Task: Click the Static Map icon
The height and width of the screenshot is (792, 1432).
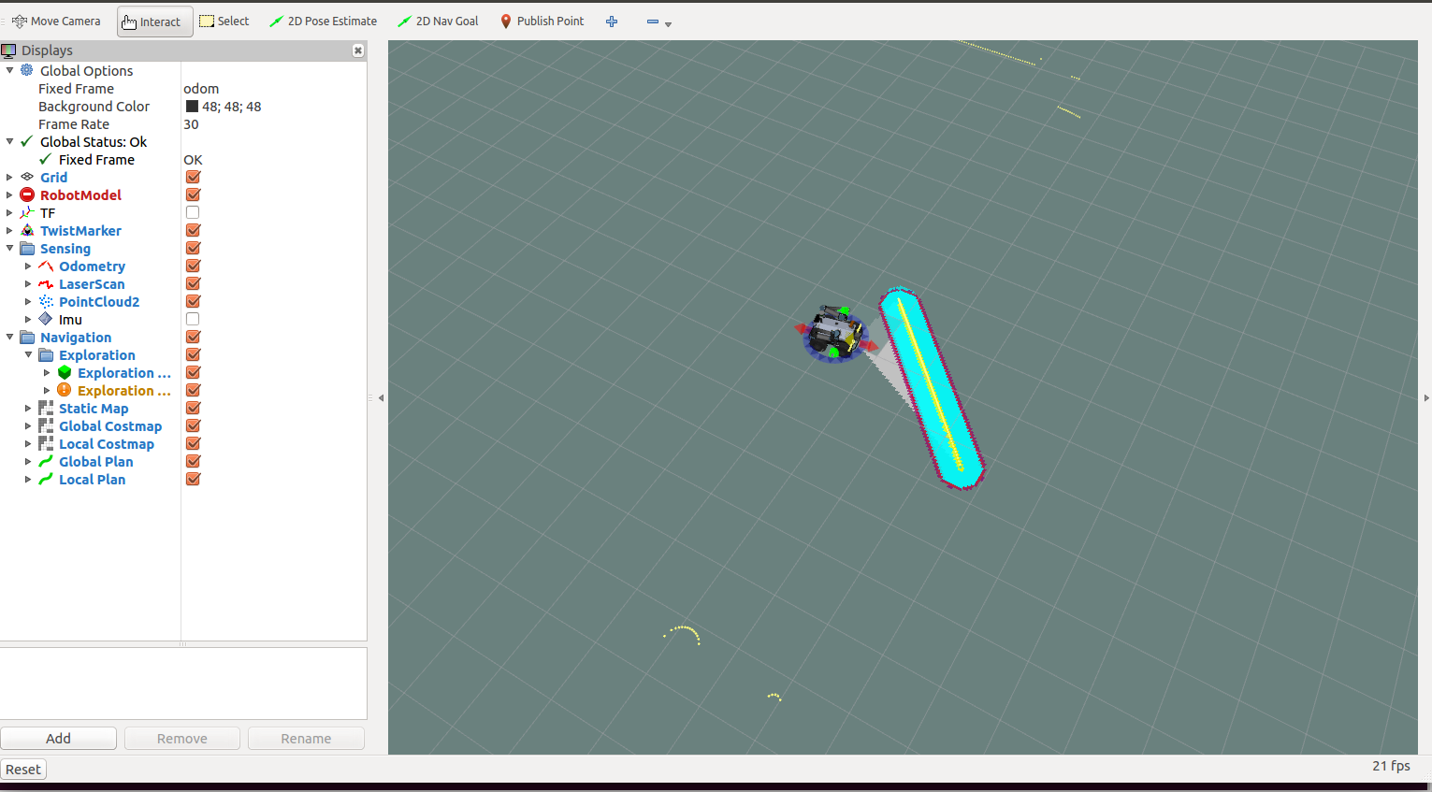Action: (x=46, y=408)
